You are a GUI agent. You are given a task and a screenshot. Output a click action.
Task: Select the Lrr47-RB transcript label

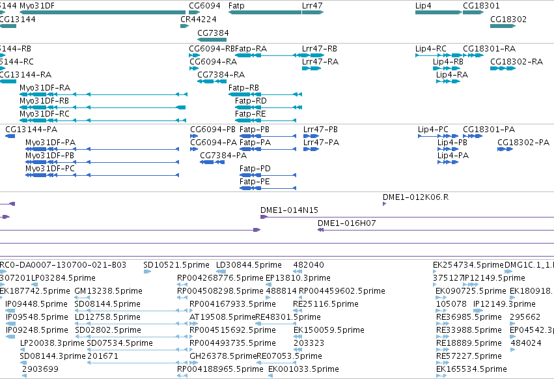click(320, 48)
